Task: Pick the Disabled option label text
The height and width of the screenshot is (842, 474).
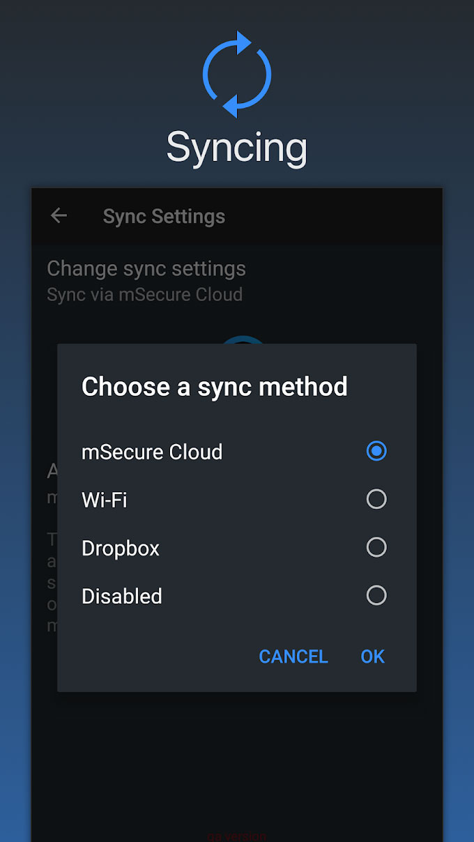Action: [122, 597]
